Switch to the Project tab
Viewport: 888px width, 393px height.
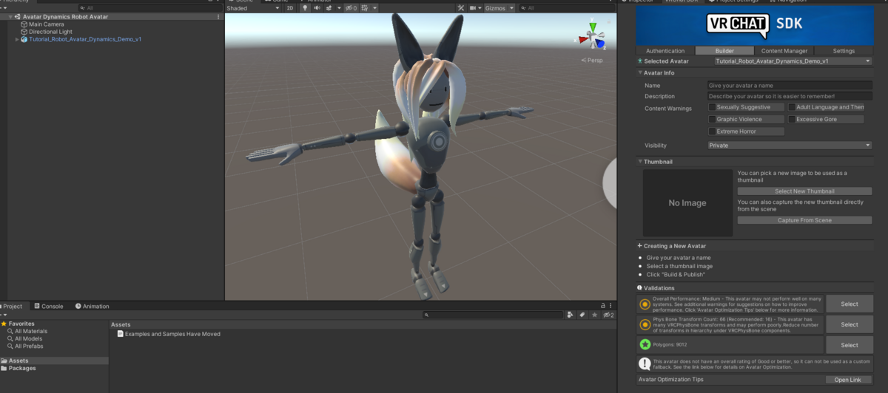[13, 306]
